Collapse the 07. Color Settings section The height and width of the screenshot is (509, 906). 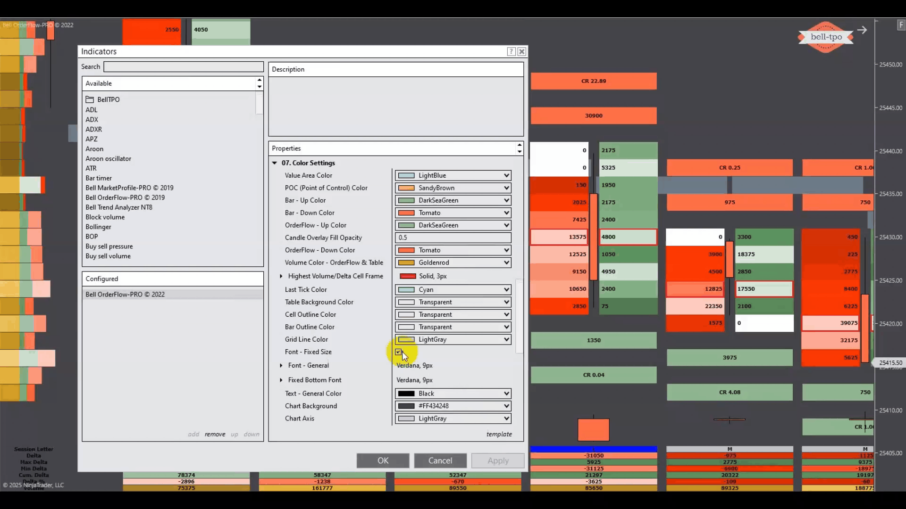[275, 163]
